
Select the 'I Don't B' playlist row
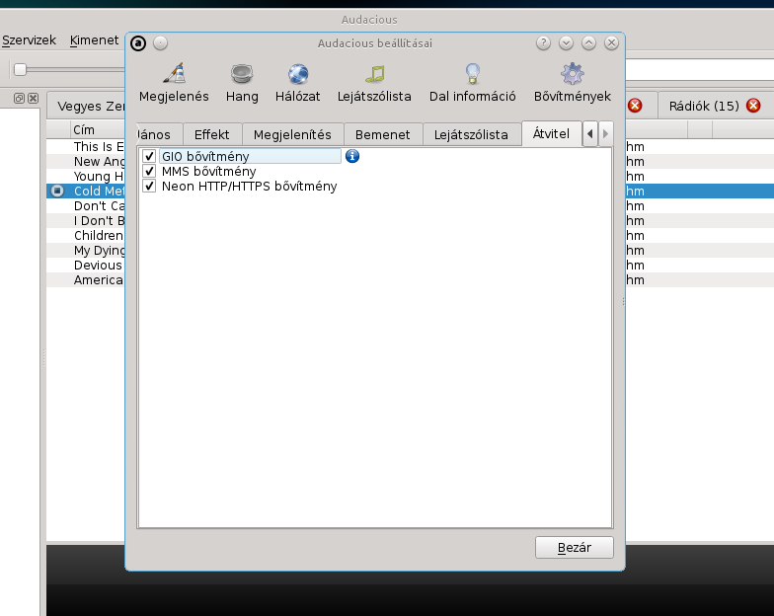click(86, 221)
